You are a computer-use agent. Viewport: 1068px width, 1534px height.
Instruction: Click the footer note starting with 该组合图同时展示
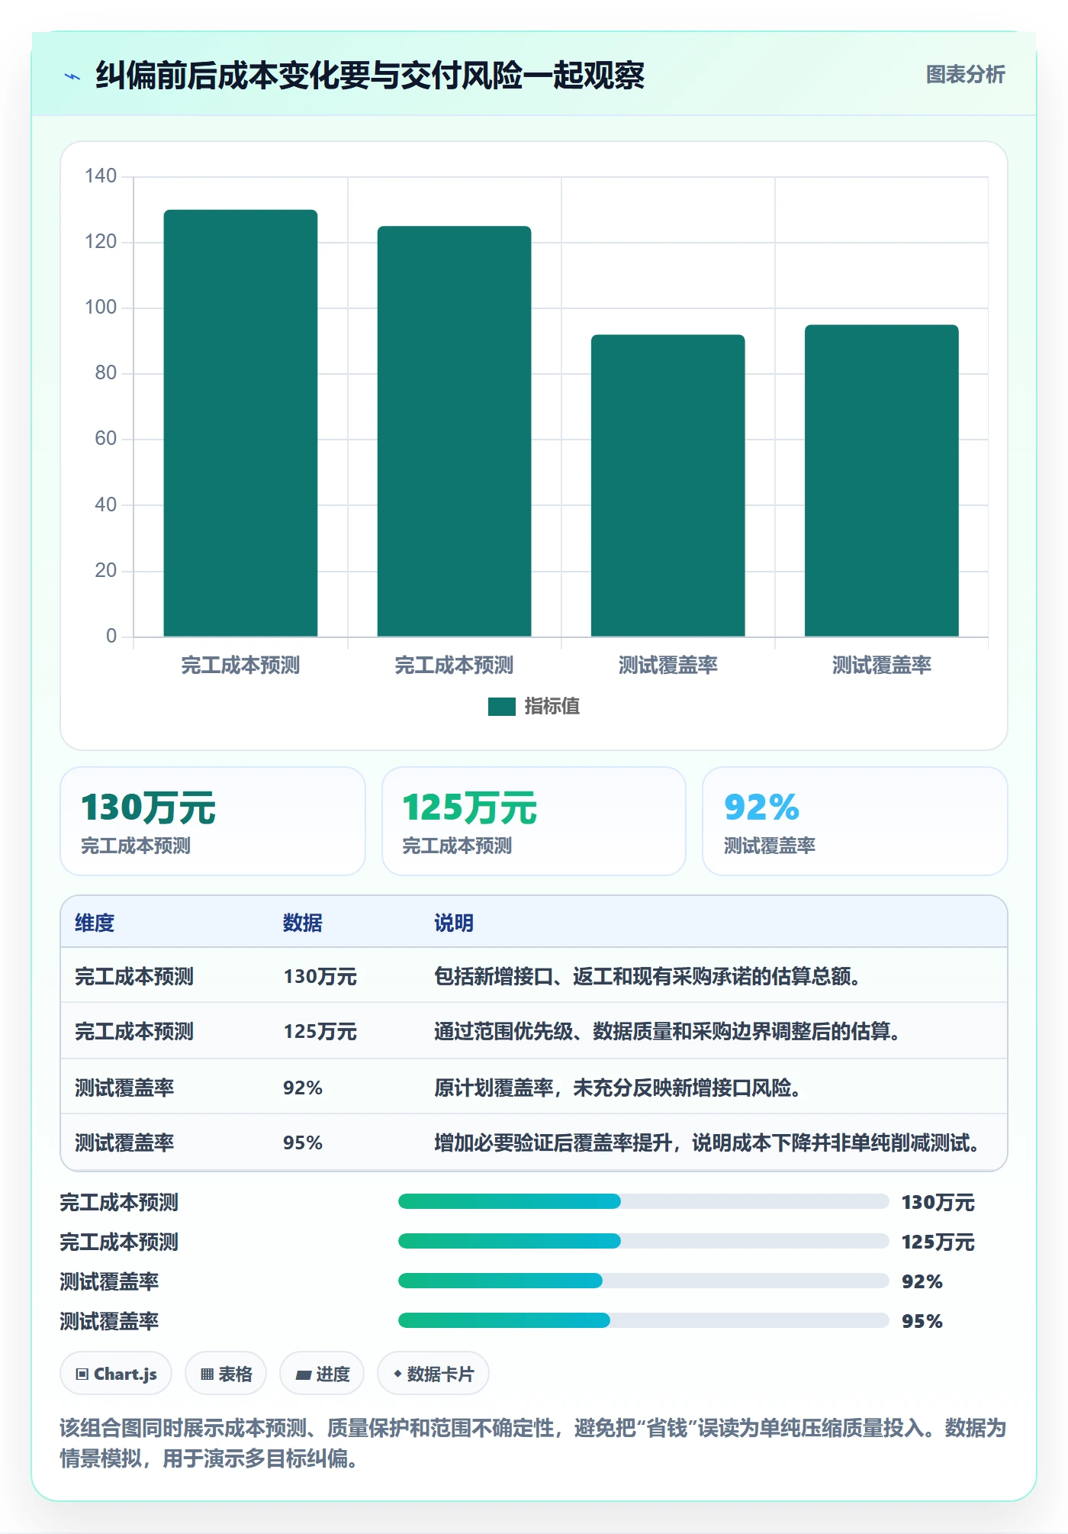[x=533, y=1443]
